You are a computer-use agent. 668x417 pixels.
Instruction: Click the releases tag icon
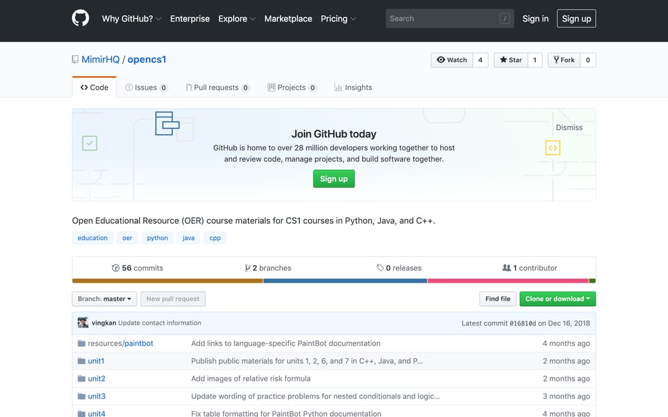click(x=380, y=268)
